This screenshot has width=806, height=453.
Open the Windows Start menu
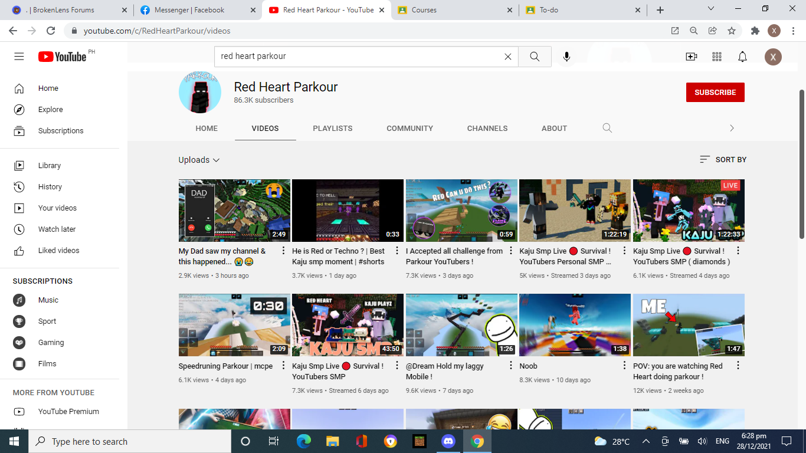(14, 441)
